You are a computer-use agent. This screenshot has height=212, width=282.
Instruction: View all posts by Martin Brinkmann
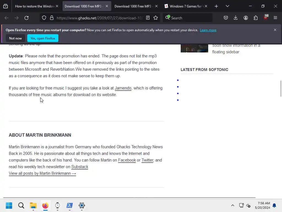click(42, 173)
